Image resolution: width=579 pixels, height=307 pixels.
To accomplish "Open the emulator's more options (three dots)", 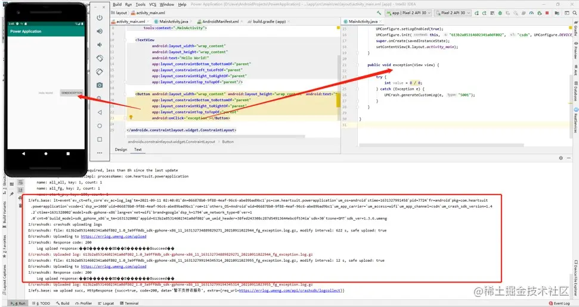I will [x=100, y=153].
